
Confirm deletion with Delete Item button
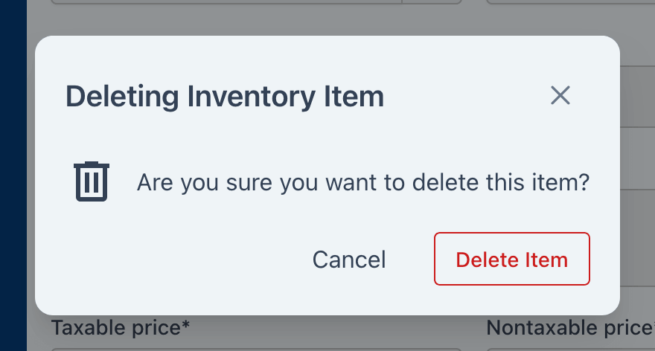point(512,259)
